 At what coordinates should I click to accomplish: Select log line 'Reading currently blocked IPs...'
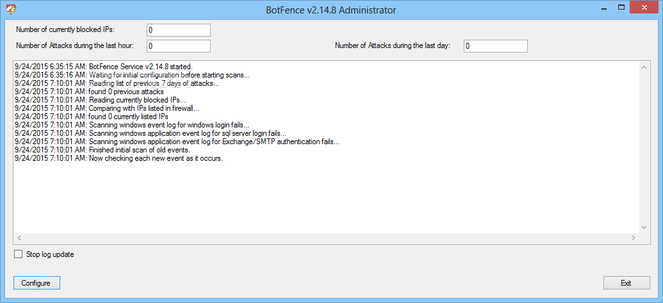point(100,100)
